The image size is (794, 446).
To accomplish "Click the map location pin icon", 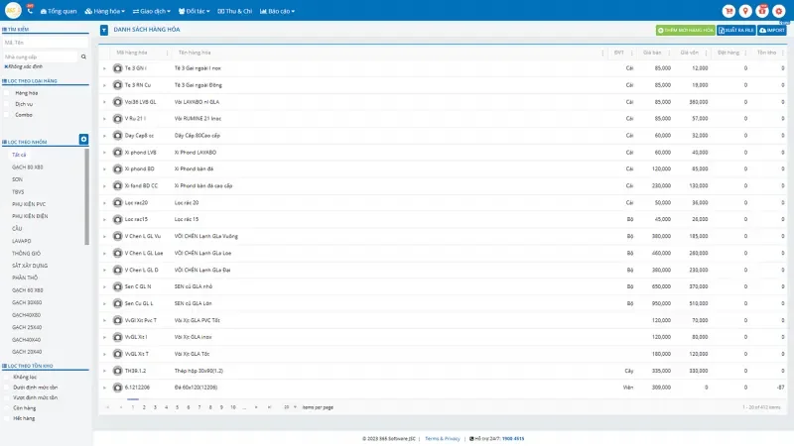I will pyautogui.click(x=745, y=11).
